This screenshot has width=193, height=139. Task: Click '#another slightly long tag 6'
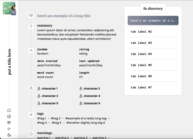tap(86, 123)
